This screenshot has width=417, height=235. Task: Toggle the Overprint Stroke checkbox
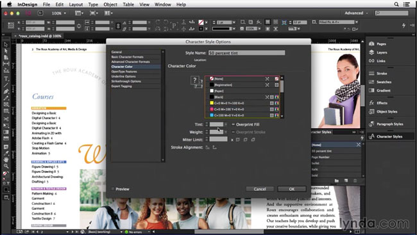point(234,132)
